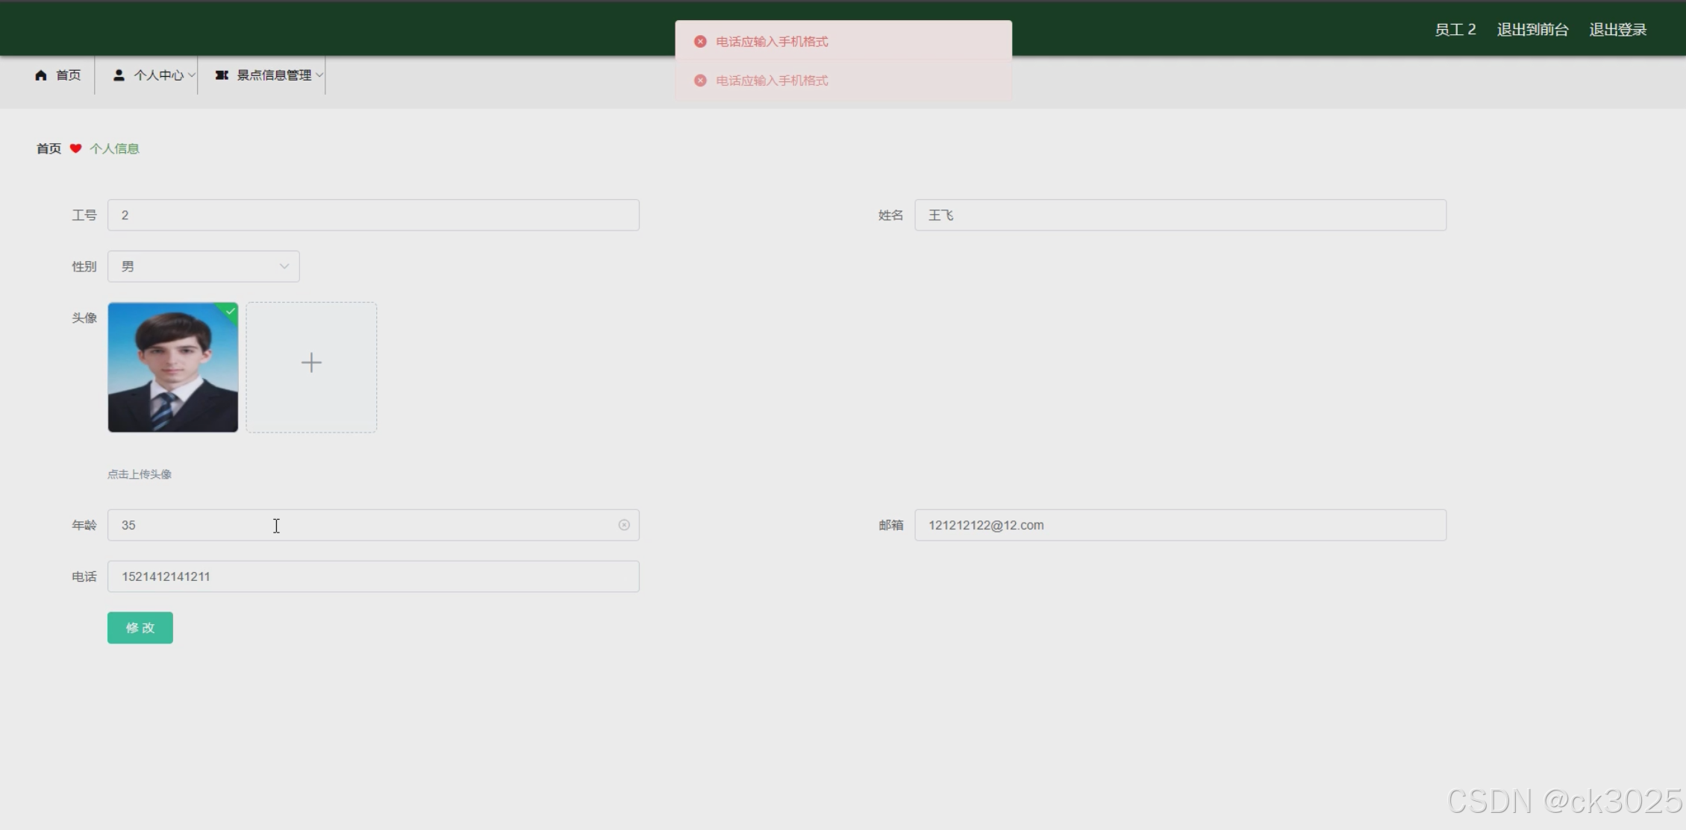Click the green checkmark badge on avatar
Screen dimensions: 1686x830
point(230,311)
